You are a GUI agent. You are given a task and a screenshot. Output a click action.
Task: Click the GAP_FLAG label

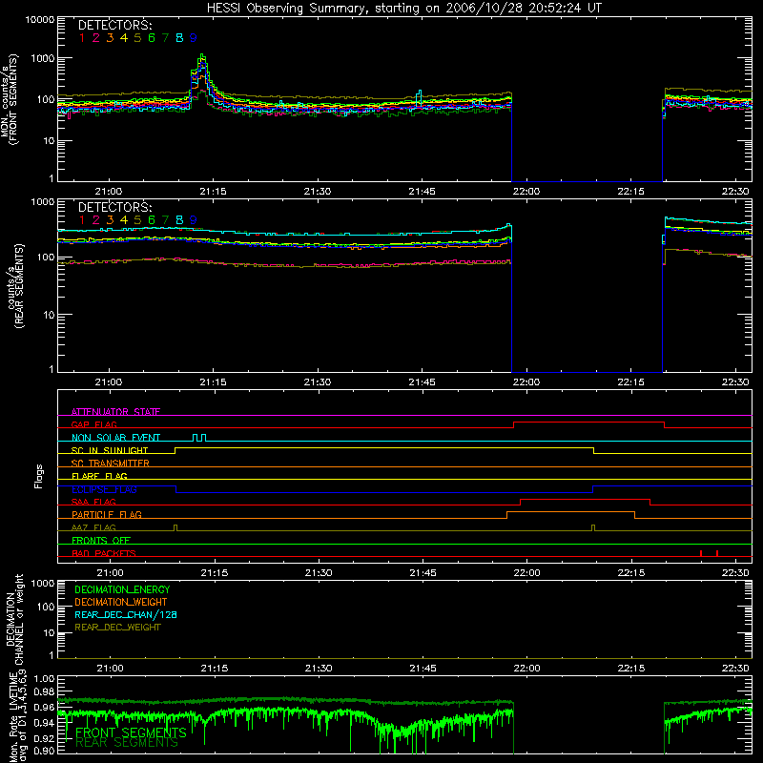point(93,424)
